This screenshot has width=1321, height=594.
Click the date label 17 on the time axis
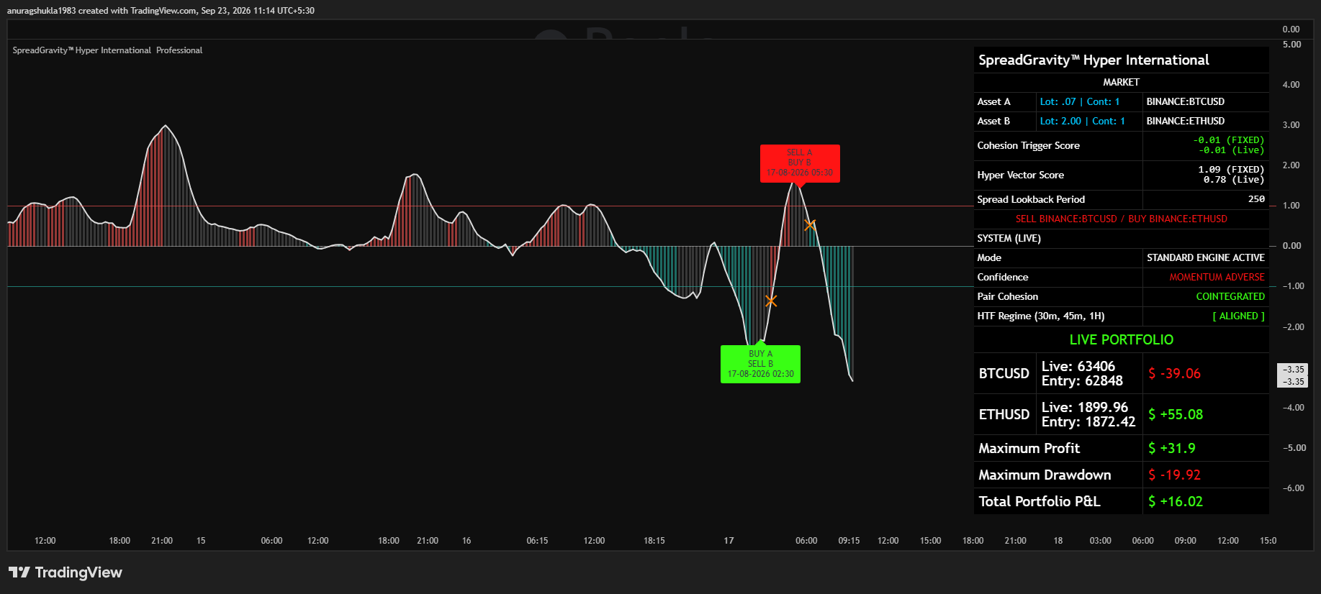tap(729, 541)
